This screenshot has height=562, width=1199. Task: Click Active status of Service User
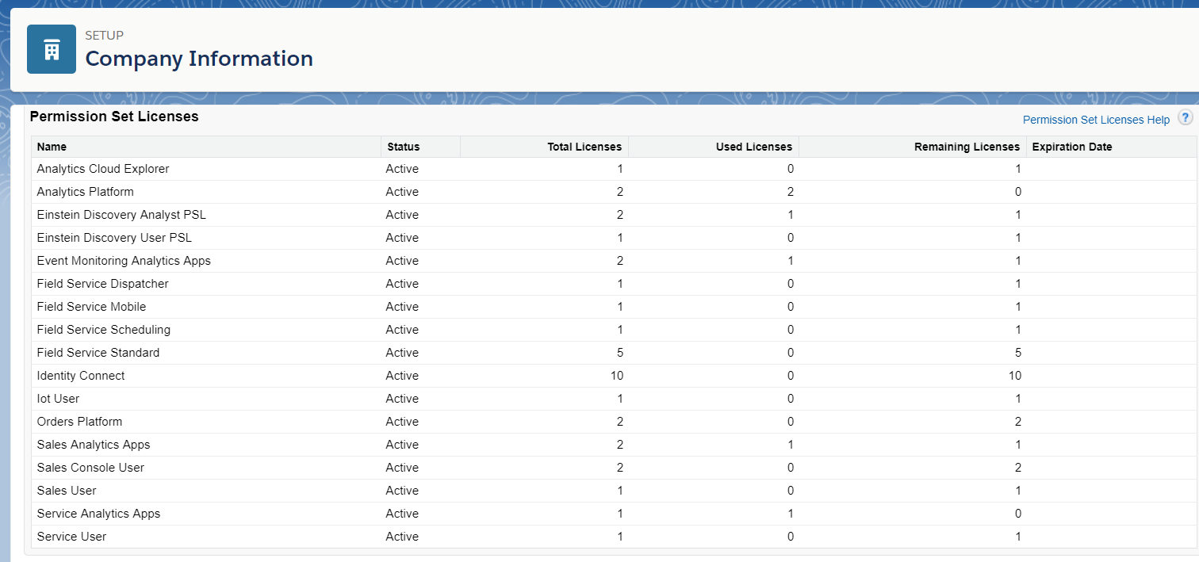point(402,537)
